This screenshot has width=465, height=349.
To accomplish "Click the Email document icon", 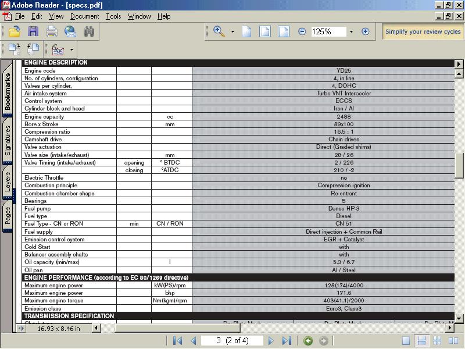I will point(70,32).
